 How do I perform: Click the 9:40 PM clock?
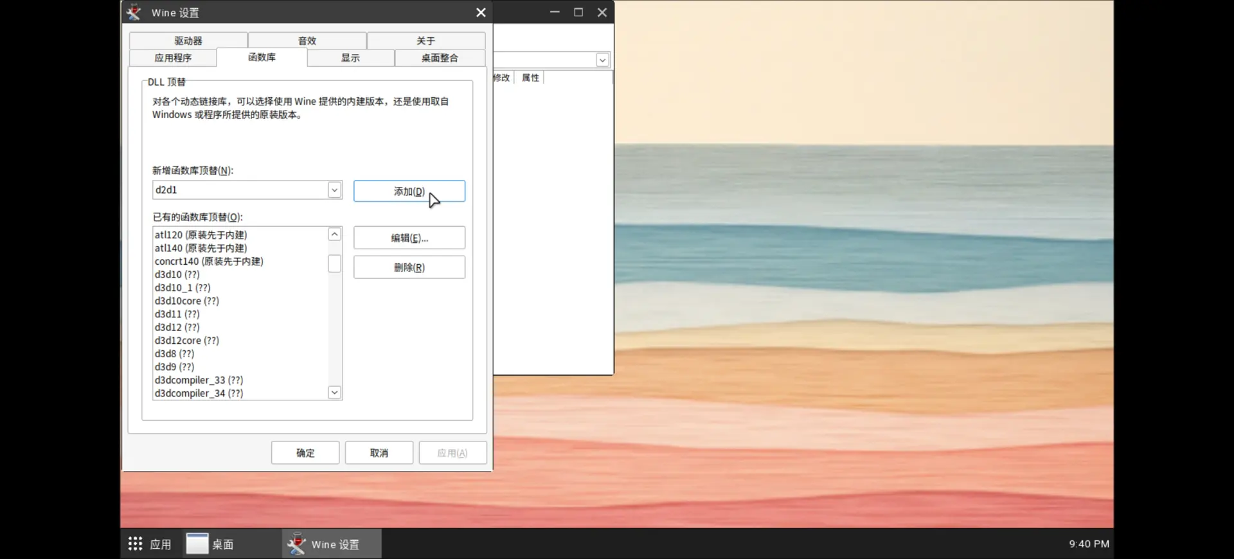click(x=1089, y=544)
